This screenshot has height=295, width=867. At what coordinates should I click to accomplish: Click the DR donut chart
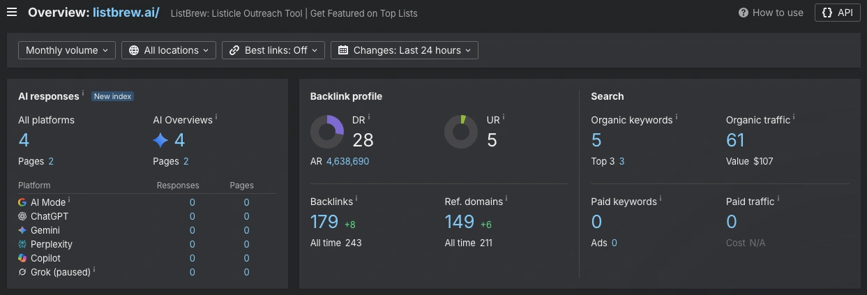pyautogui.click(x=327, y=132)
